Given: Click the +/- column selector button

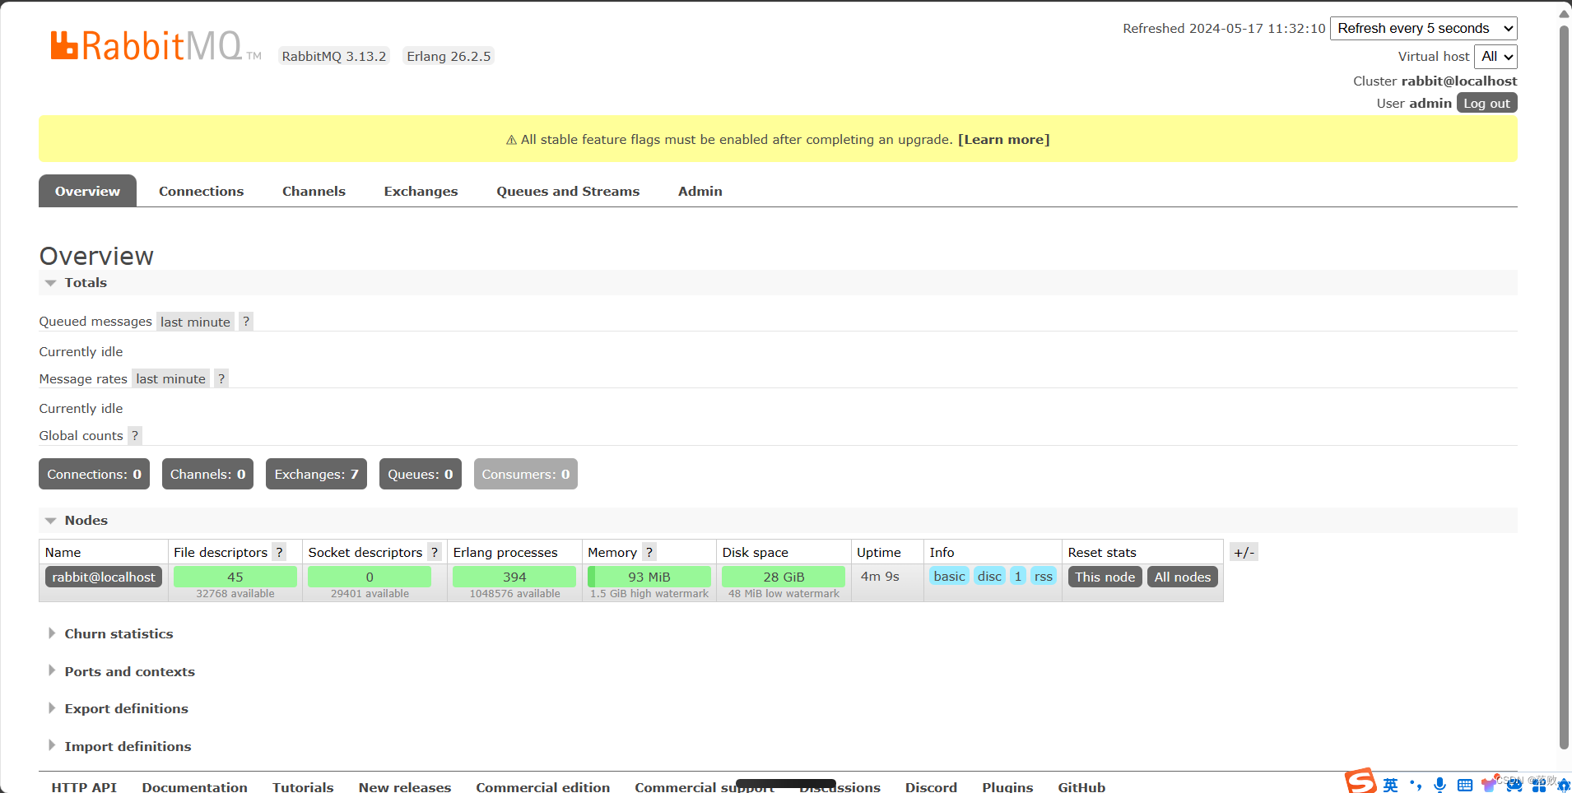Looking at the screenshot, I should (1244, 552).
